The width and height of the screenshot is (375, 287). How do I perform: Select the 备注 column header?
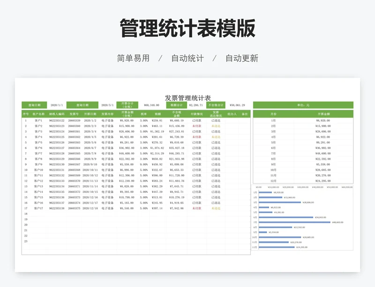(x=244, y=114)
